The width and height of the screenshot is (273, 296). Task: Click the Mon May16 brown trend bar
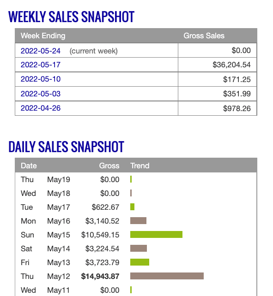(138, 221)
